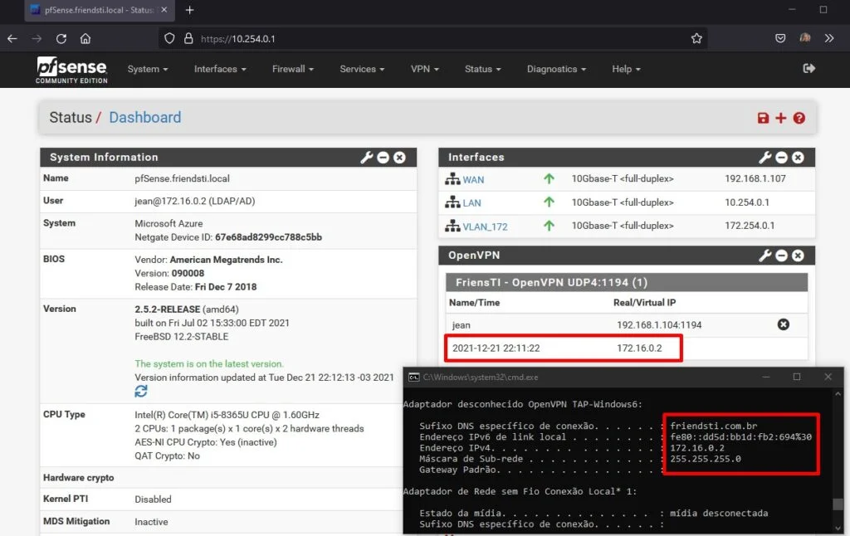Click the FriensTI - OpenVPN UDP4:1194 header
850x536 pixels.
click(626, 282)
